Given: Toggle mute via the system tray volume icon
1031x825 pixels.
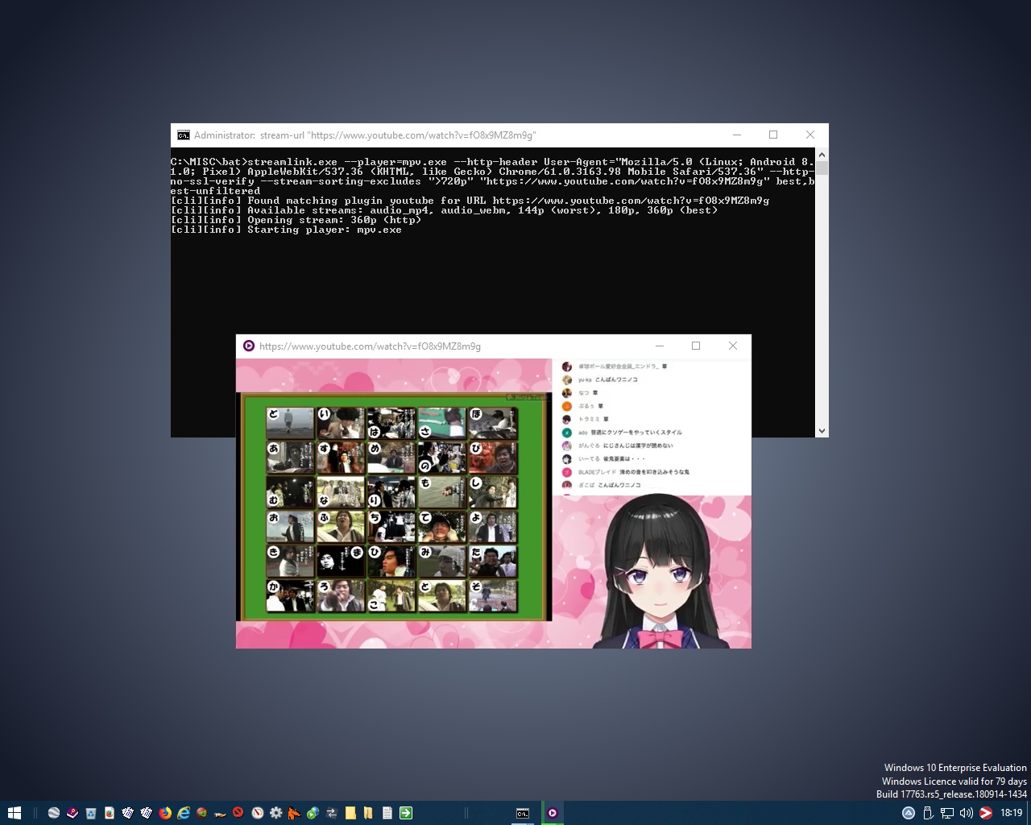Looking at the screenshot, I should tap(966, 813).
